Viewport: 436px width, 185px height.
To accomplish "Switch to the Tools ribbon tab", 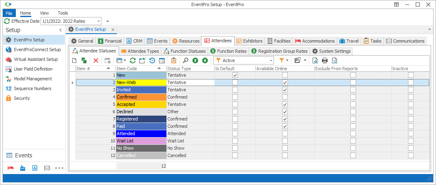I will click(x=63, y=13).
